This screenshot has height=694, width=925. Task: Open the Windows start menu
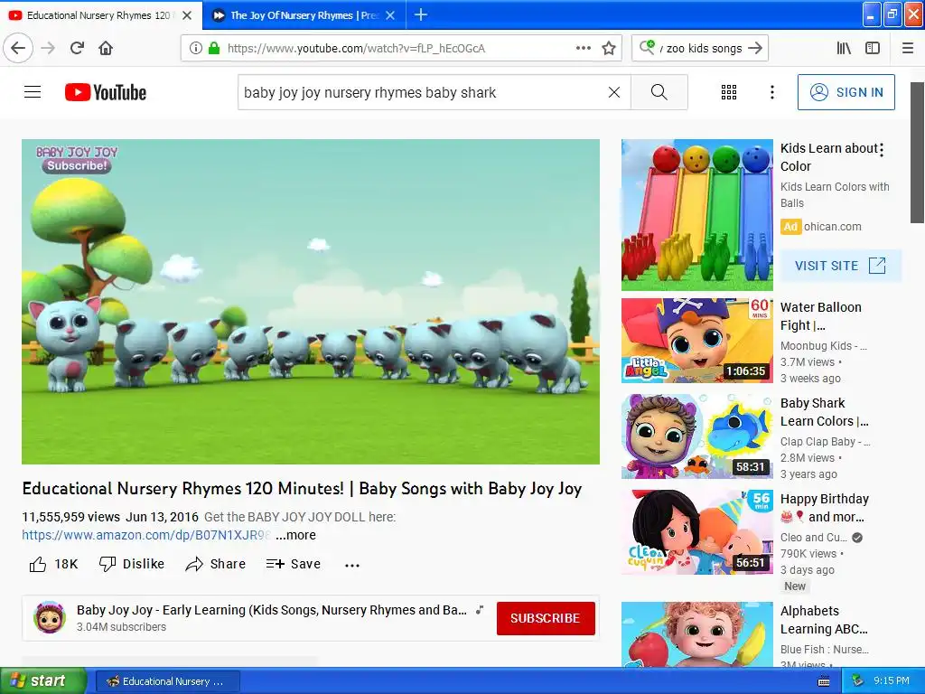coord(42,681)
